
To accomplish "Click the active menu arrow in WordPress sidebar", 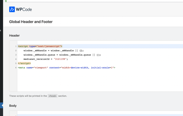I will [x=2, y=105].
